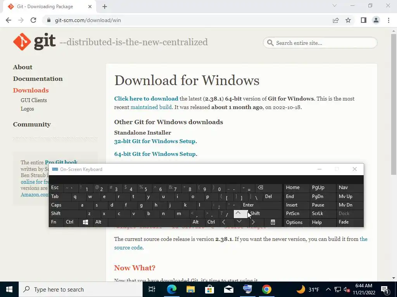Bookmark this page with the star icon
397x297 pixels.
click(348, 20)
